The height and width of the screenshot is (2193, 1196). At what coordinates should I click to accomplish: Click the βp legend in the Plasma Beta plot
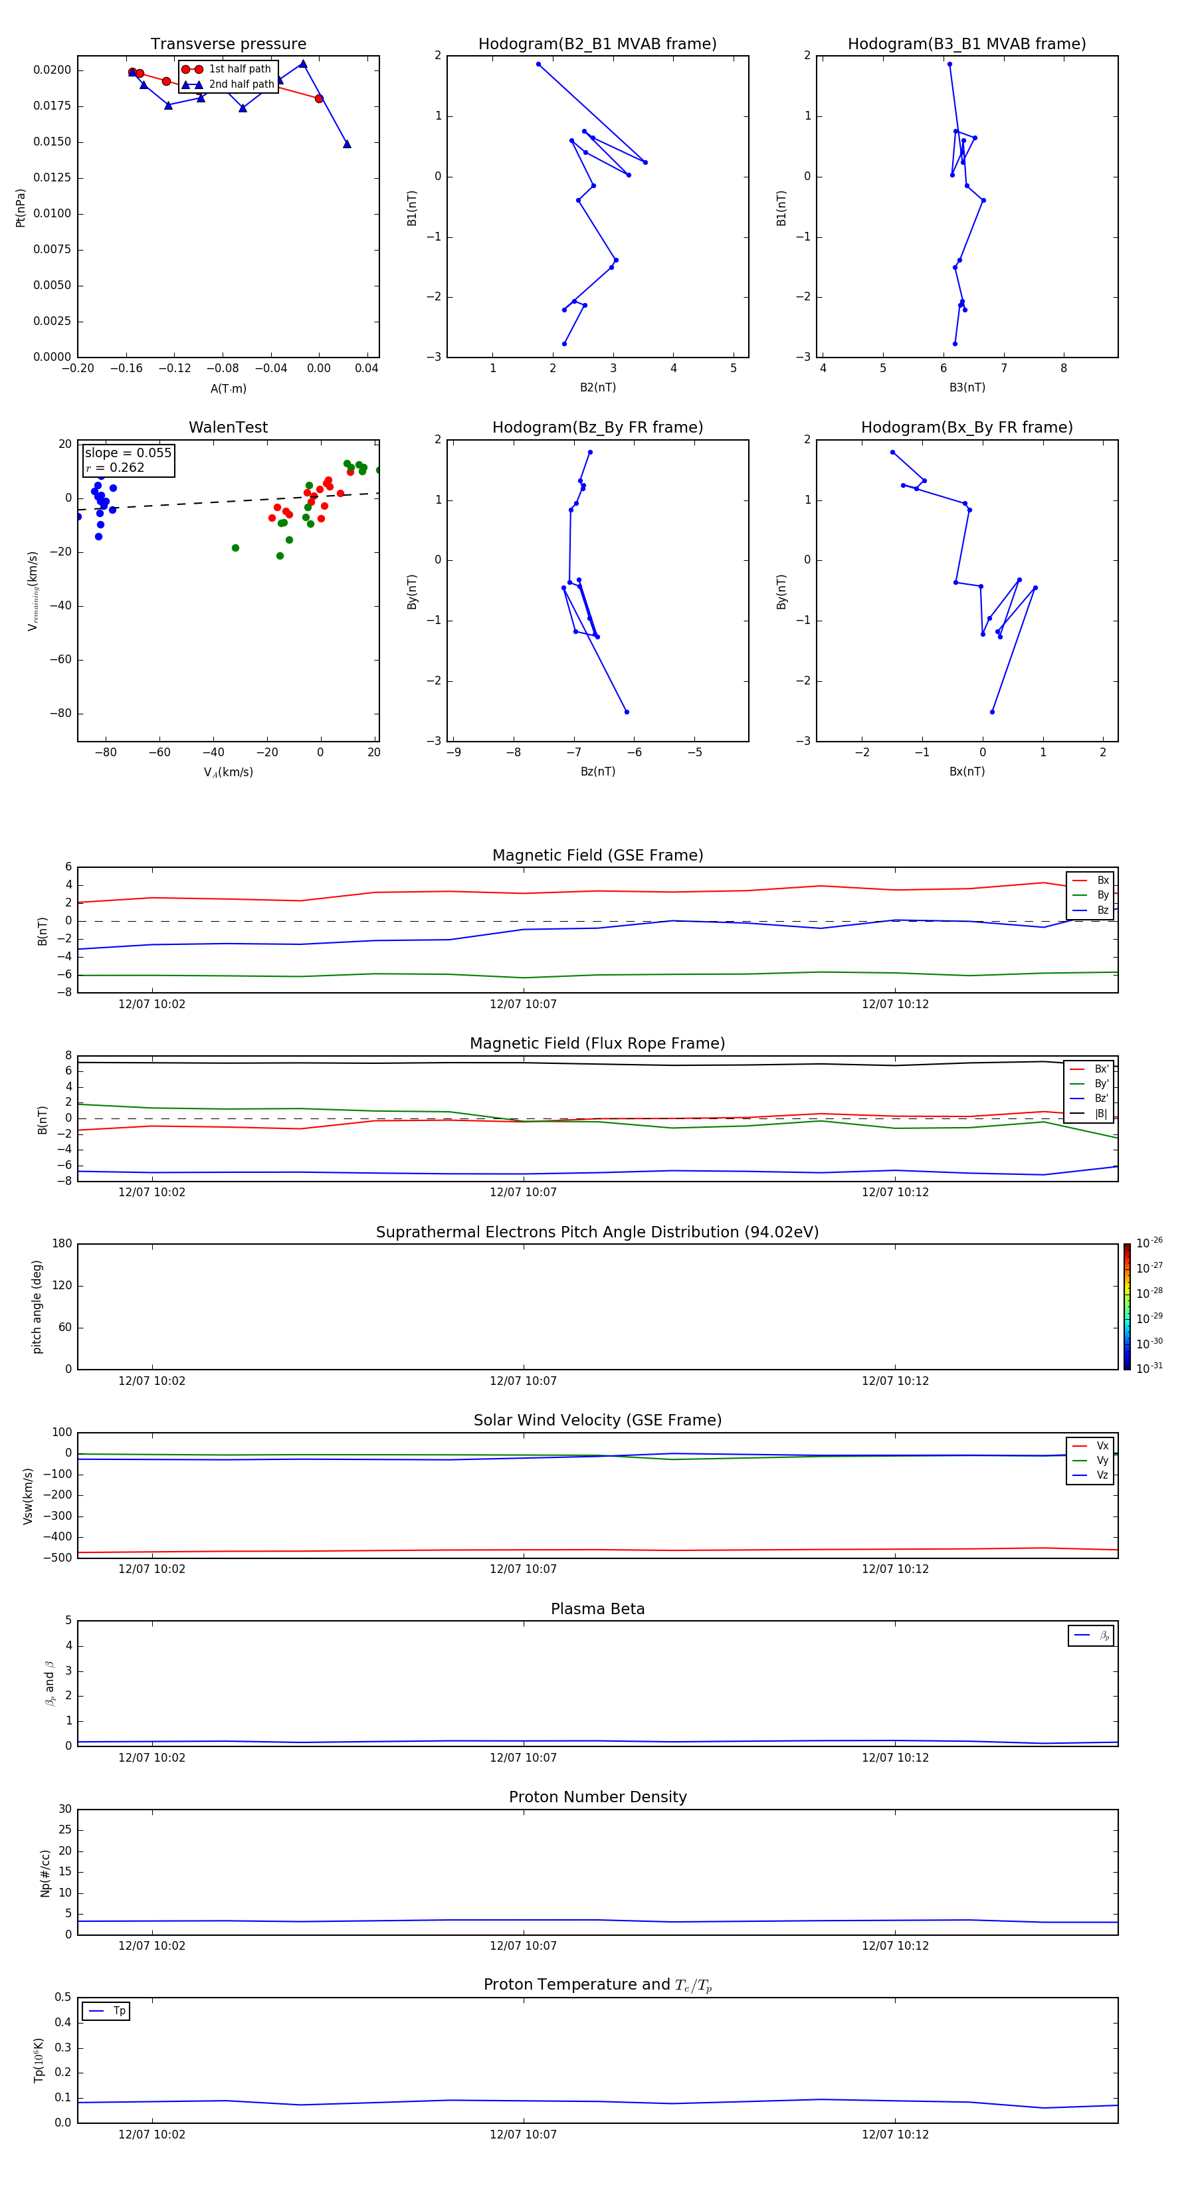coord(1091,1635)
